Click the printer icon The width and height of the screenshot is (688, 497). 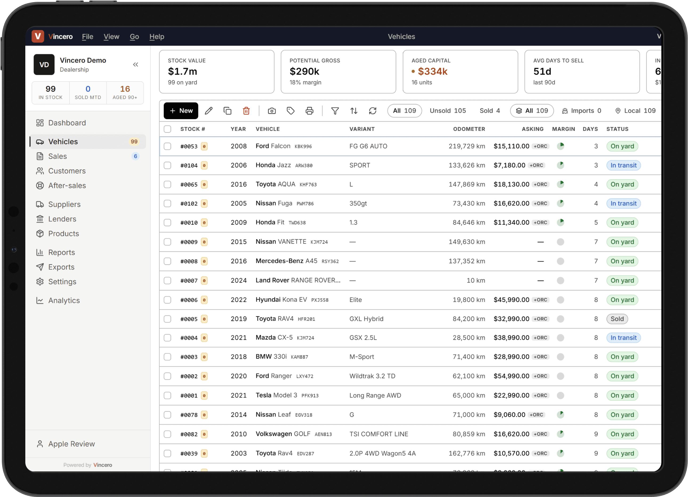point(309,111)
